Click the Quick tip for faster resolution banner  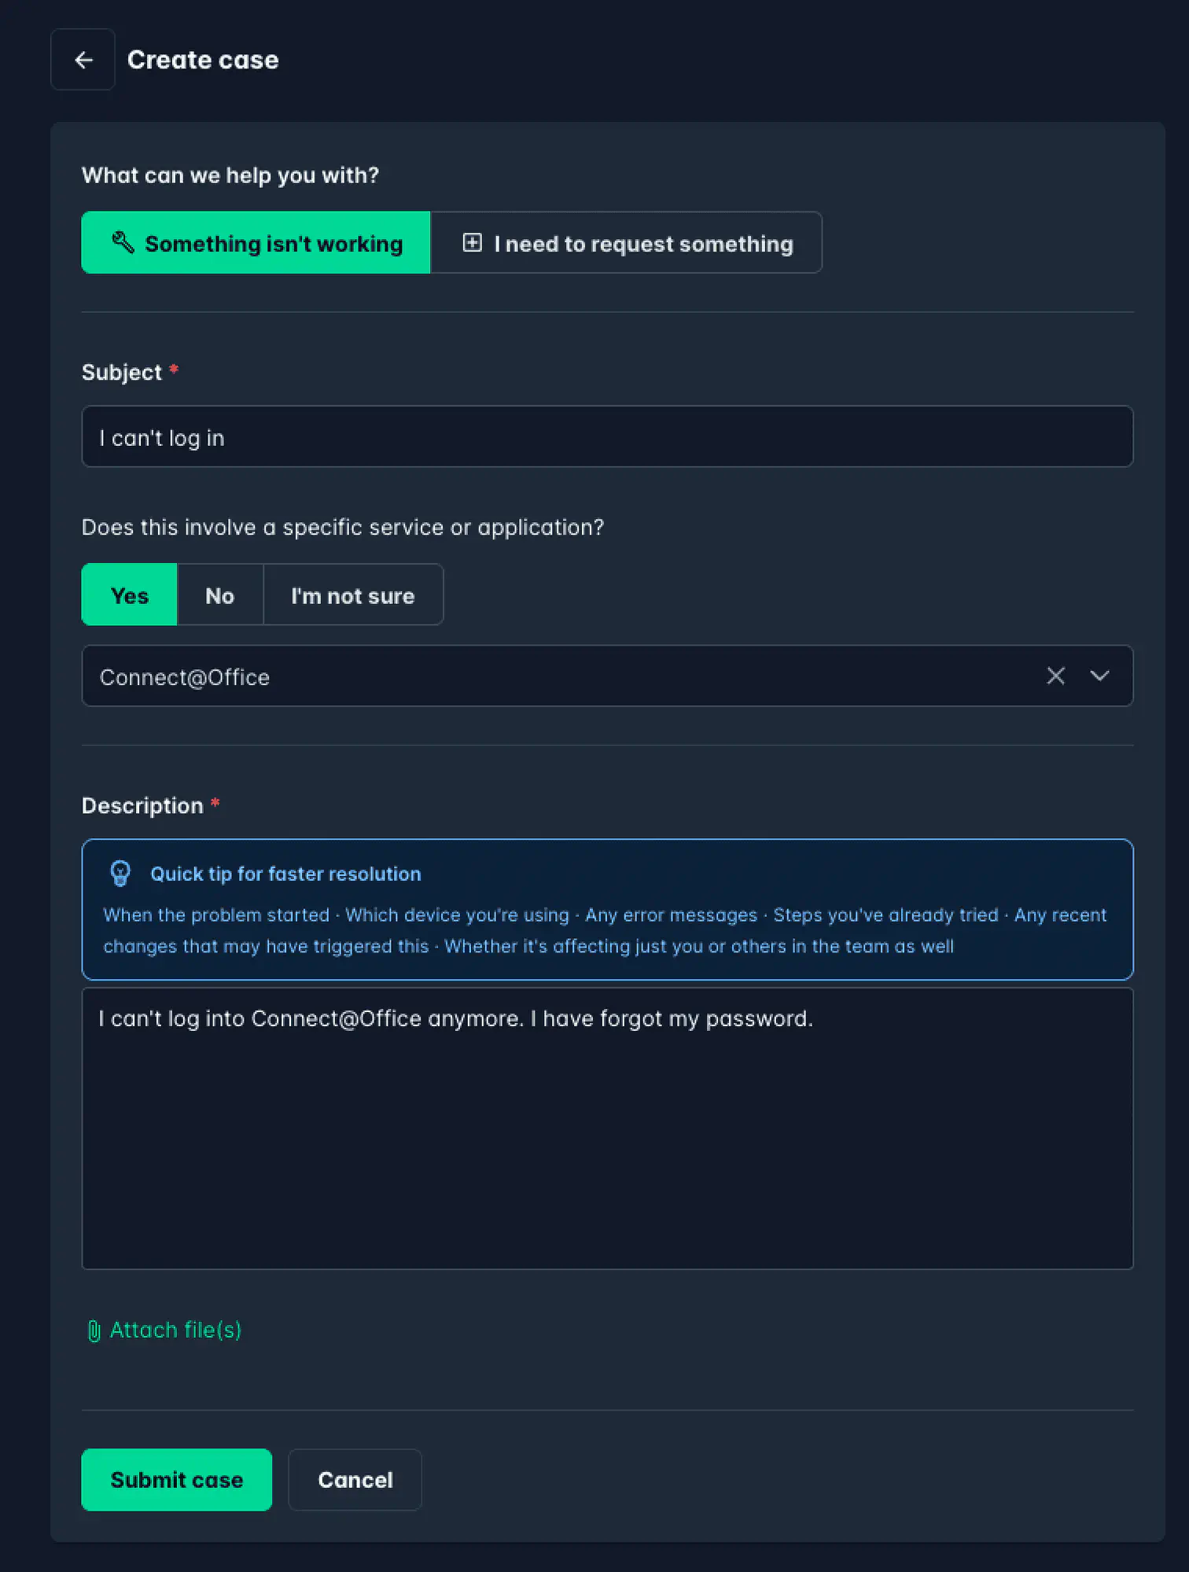coord(606,908)
